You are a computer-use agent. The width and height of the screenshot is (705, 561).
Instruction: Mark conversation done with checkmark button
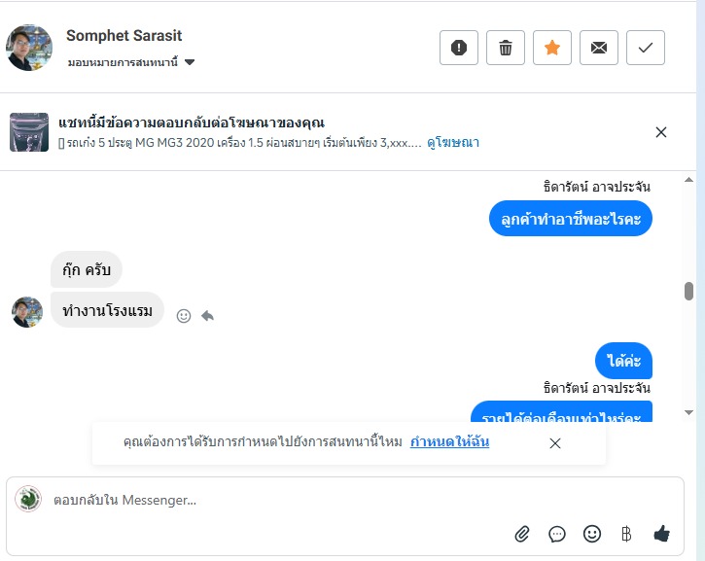tap(646, 48)
